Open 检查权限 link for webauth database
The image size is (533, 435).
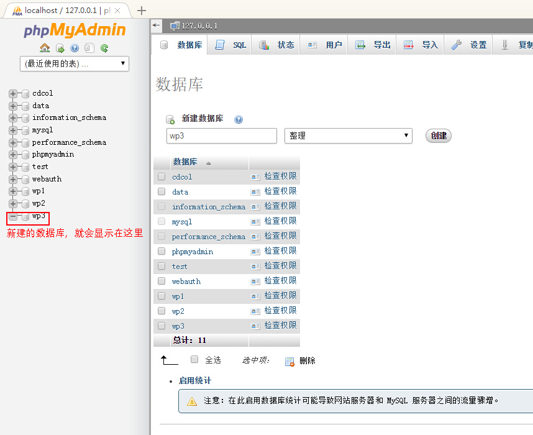[280, 280]
